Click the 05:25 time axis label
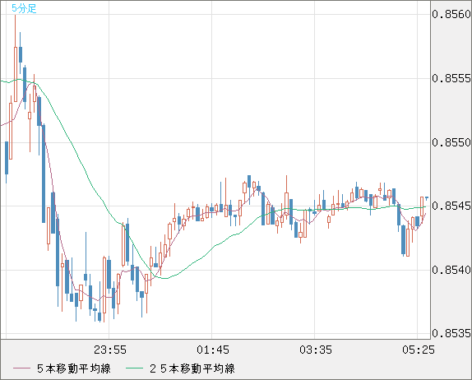 (419, 350)
